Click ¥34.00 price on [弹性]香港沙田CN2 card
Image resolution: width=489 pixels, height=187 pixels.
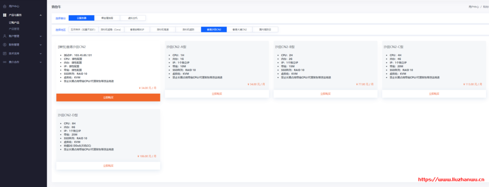(148, 88)
